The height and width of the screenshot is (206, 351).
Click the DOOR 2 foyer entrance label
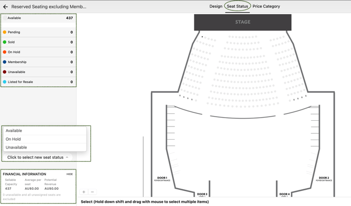coord(324,179)
